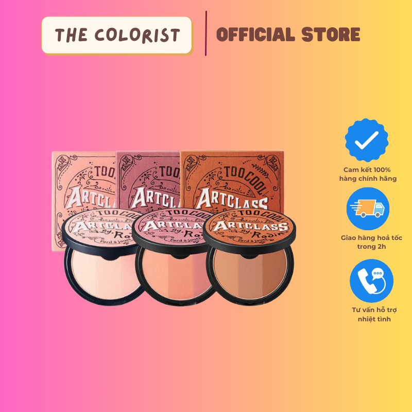Click the orange delivery truck icon

[x=368, y=209]
